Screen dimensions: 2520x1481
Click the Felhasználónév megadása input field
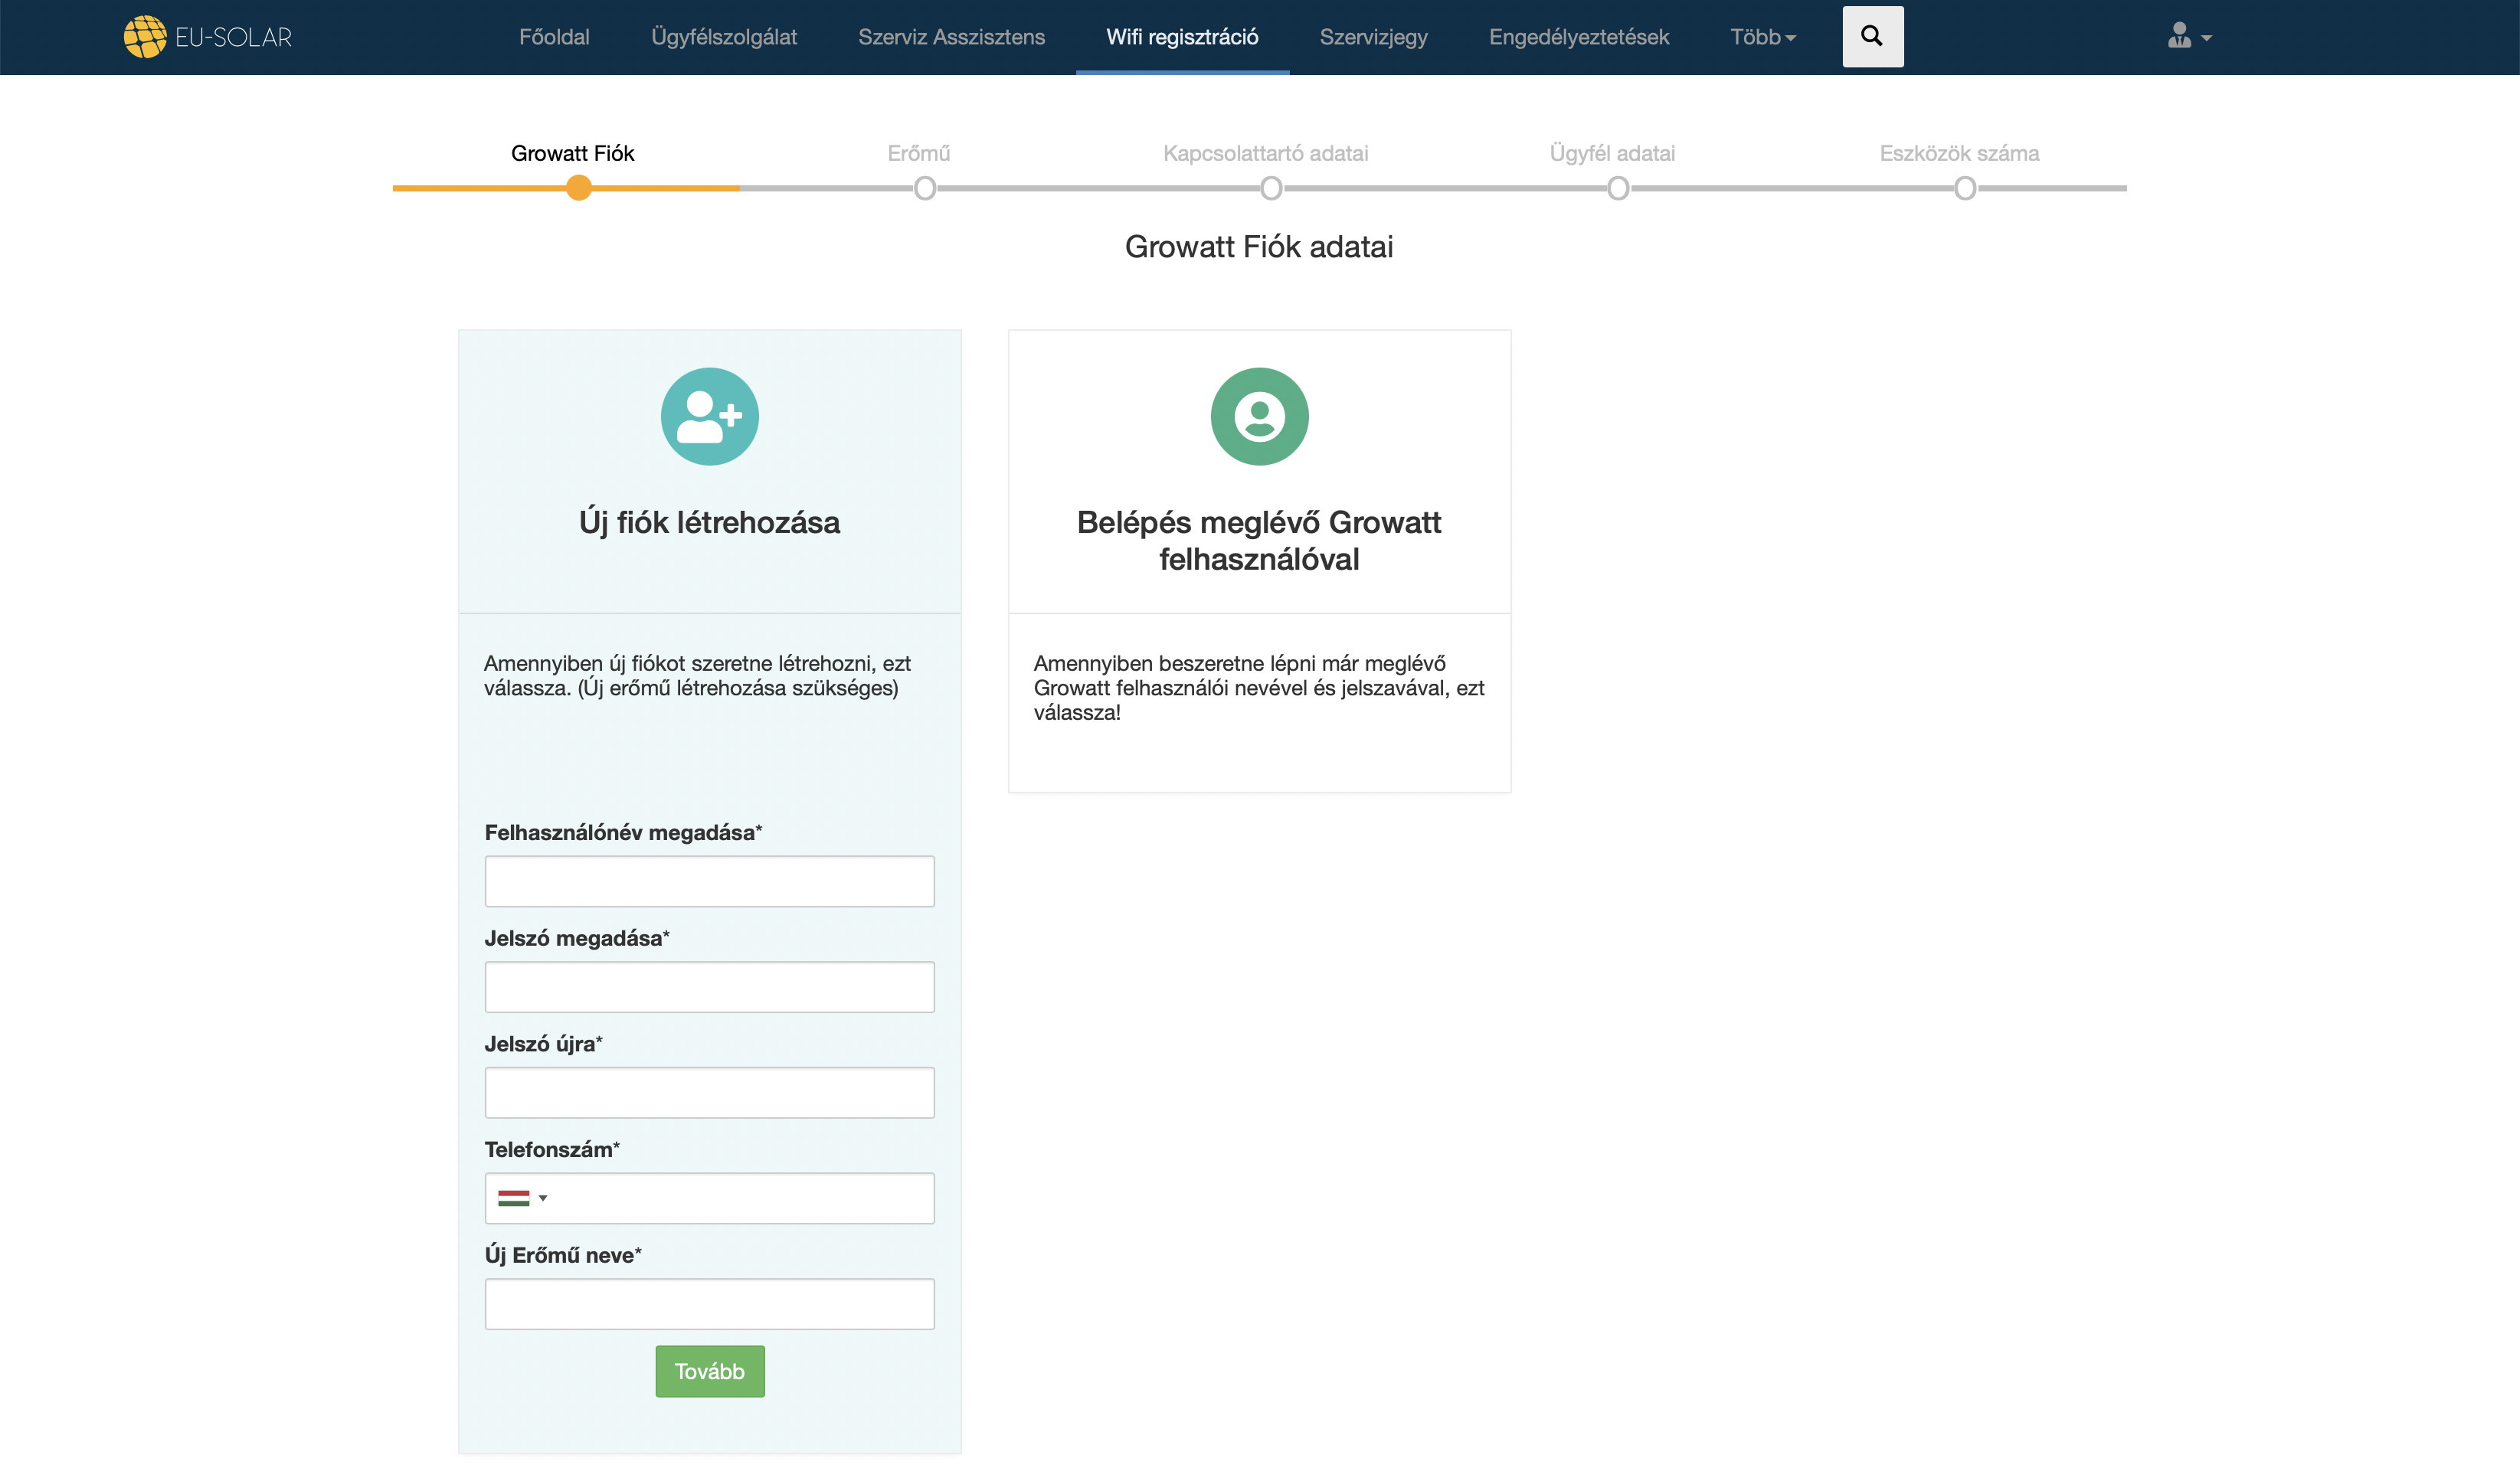709,881
